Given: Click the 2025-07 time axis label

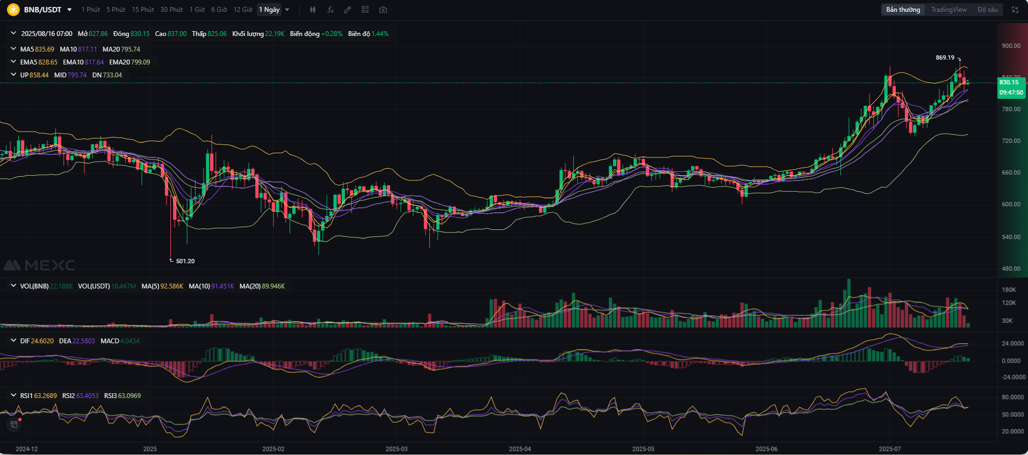Looking at the screenshot, I should pos(890,449).
